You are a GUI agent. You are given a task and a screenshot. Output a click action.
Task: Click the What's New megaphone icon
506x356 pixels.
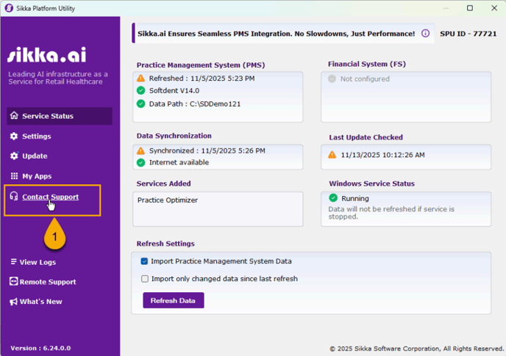click(14, 302)
